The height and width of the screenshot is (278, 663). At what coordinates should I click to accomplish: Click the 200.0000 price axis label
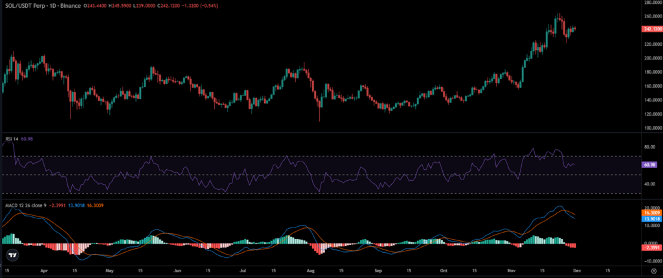(652, 58)
